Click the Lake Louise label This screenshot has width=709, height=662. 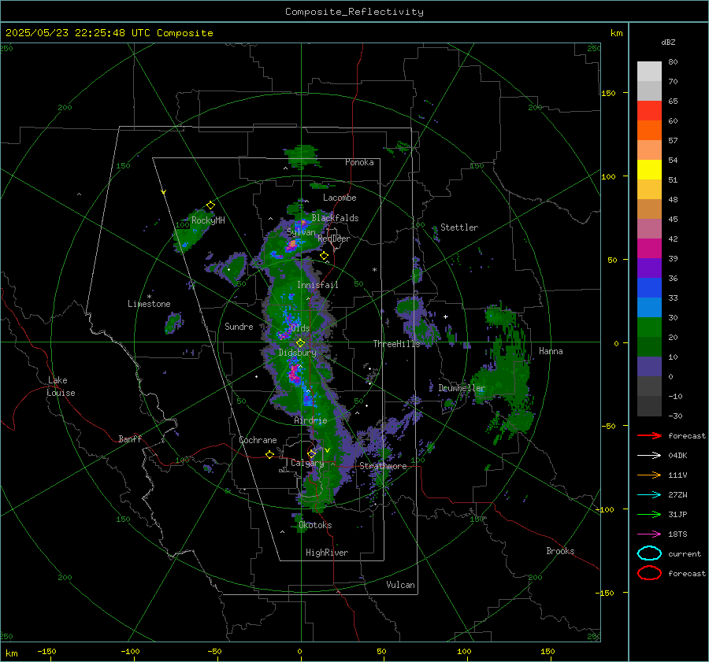tap(61, 386)
